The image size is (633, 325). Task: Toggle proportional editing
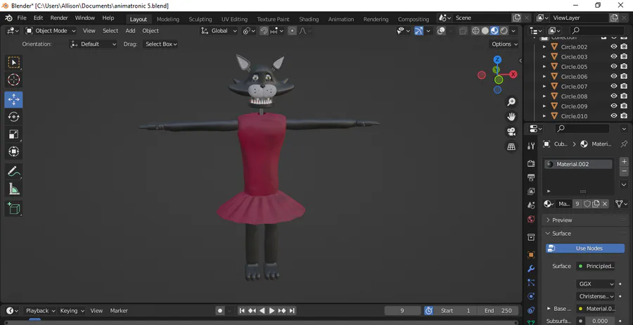[293, 31]
